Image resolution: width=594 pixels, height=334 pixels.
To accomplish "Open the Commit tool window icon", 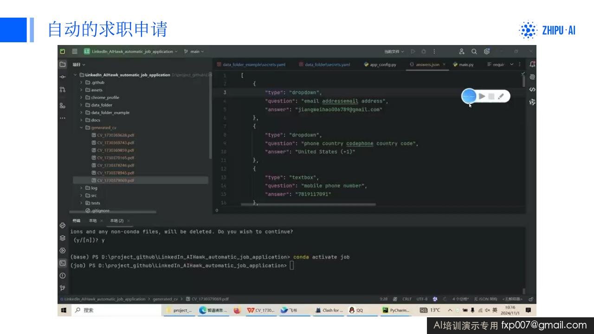I will (63, 77).
